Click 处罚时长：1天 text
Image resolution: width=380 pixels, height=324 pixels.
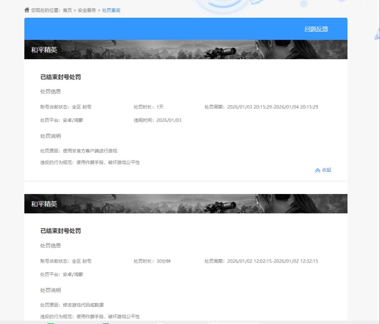(x=149, y=107)
